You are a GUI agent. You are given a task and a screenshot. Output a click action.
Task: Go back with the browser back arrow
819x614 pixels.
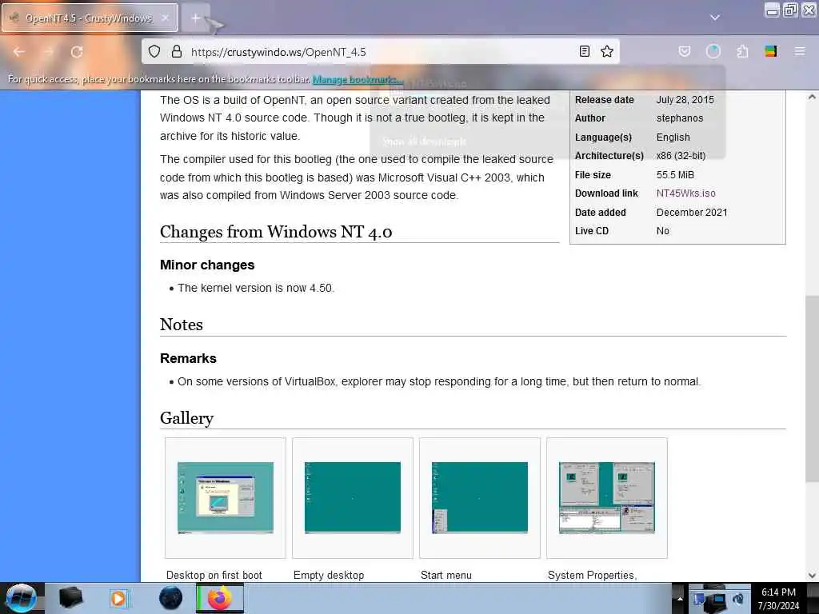tap(19, 52)
